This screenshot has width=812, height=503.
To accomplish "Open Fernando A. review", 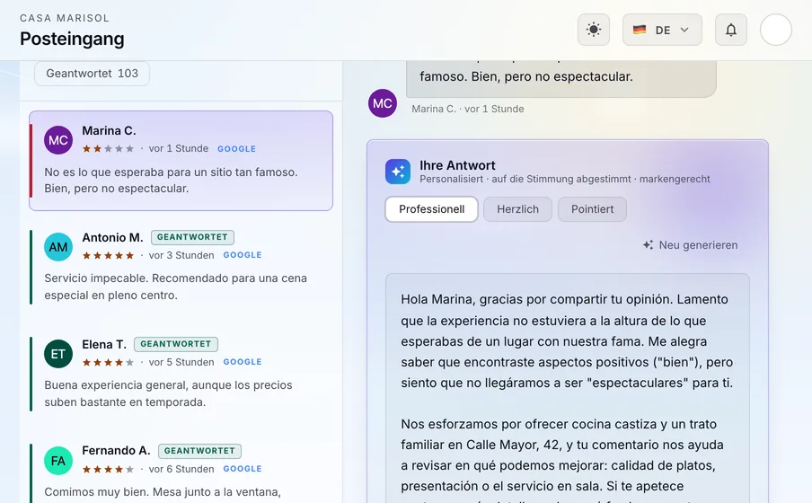I will click(x=181, y=471).
